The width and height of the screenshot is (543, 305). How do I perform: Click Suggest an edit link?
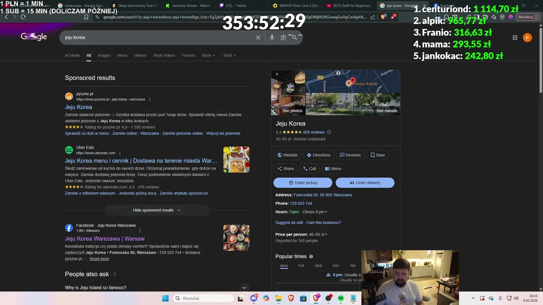[x=289, y=222]
